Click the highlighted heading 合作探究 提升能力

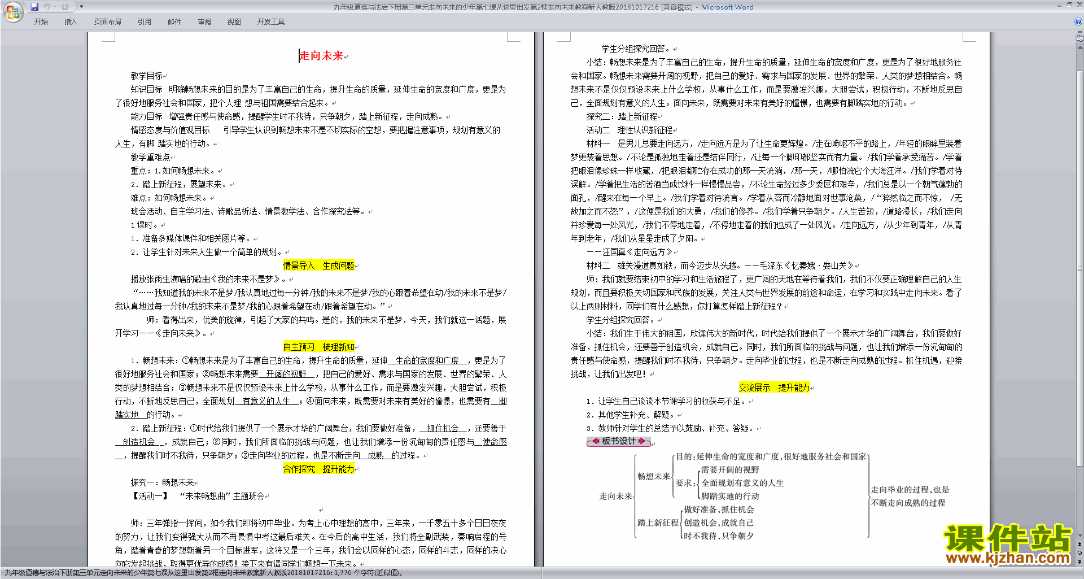[x=318, y=469]
